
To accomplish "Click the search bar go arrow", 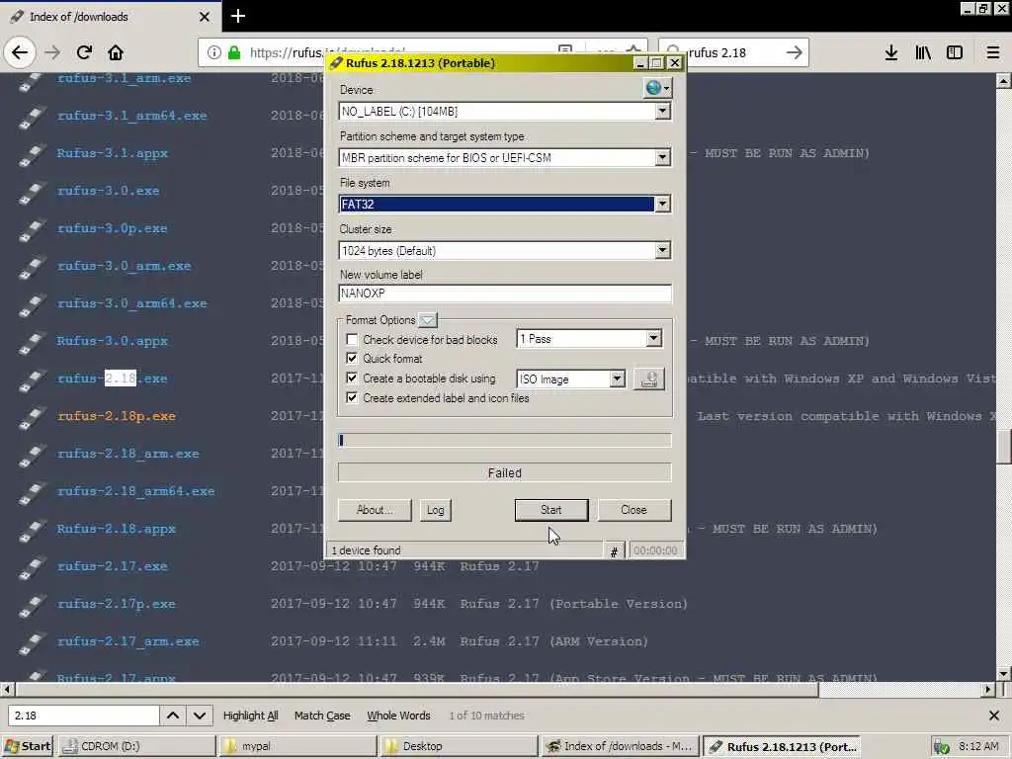I will 795,52.
